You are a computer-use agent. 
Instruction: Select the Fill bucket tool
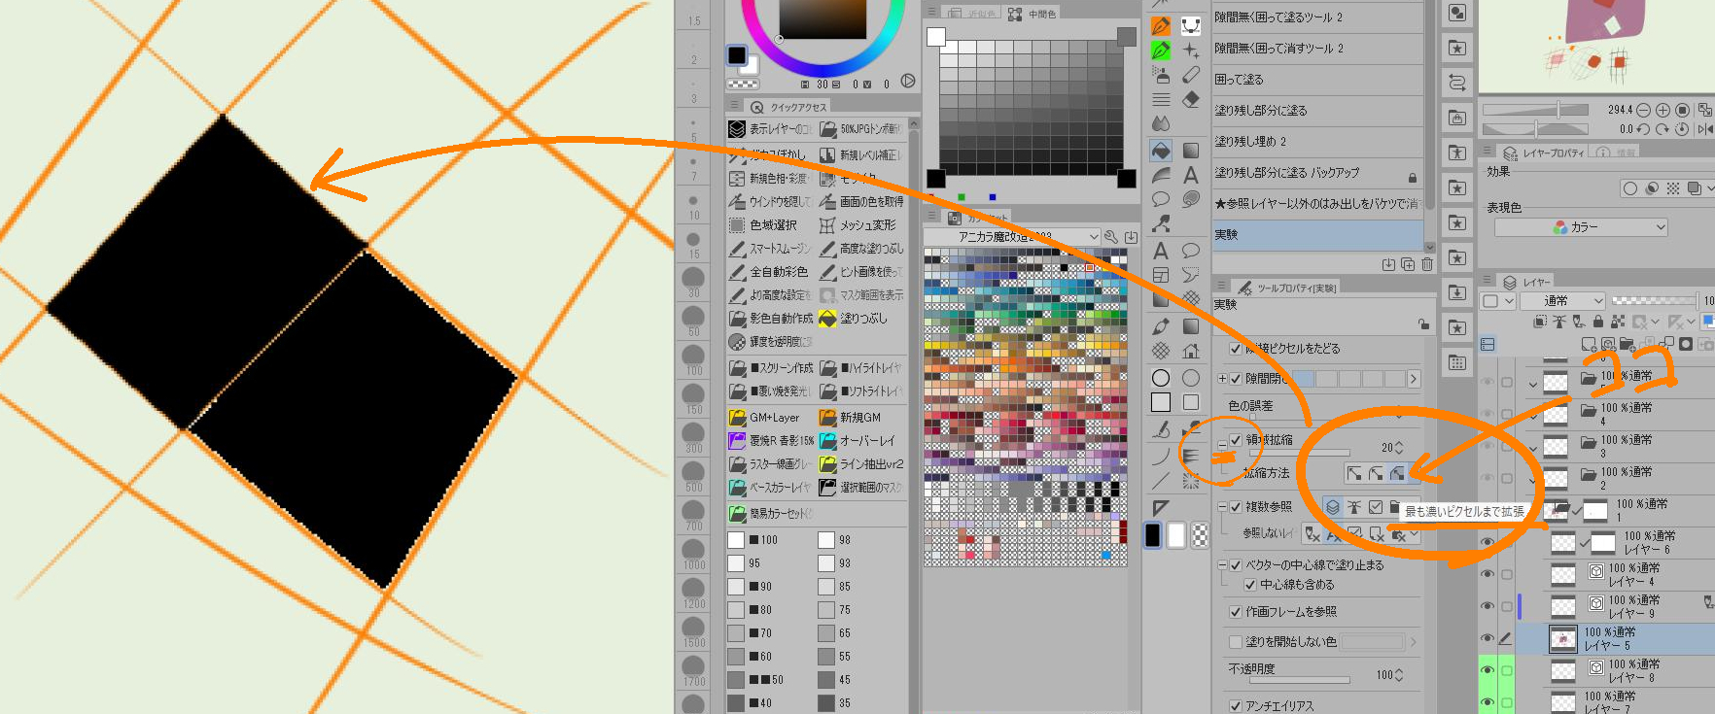point(1161,151)
